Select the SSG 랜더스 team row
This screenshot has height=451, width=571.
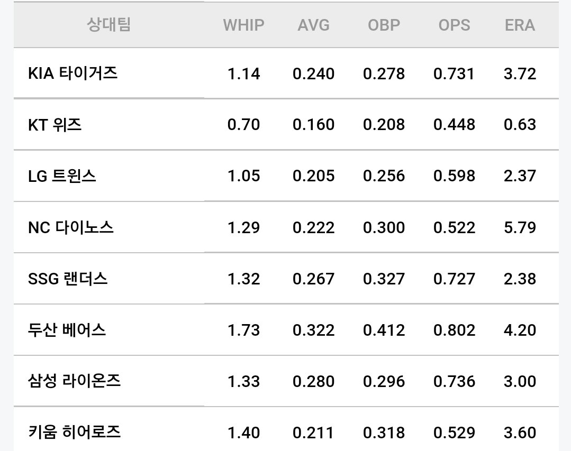tap(286, 279)
